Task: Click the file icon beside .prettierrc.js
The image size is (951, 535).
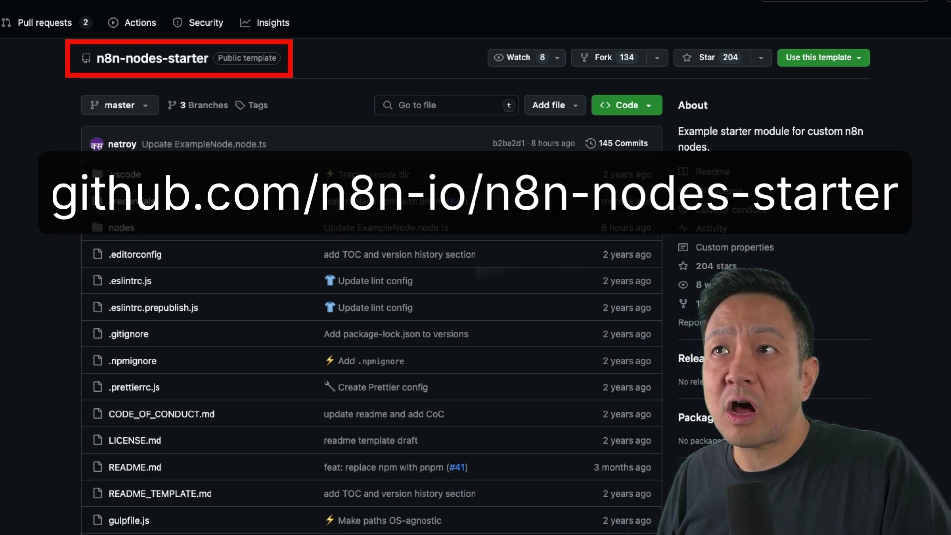Action: click(98, 387)
